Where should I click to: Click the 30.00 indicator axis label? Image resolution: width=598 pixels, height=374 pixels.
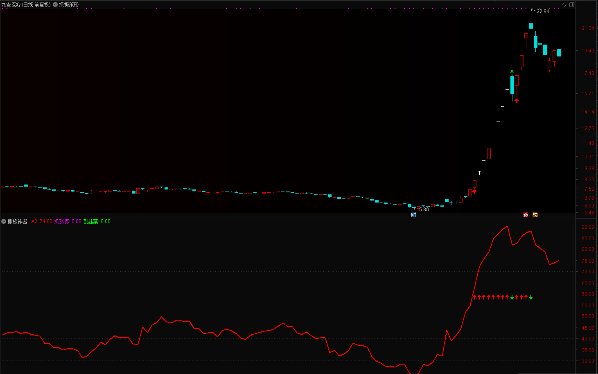click(588, 361)
